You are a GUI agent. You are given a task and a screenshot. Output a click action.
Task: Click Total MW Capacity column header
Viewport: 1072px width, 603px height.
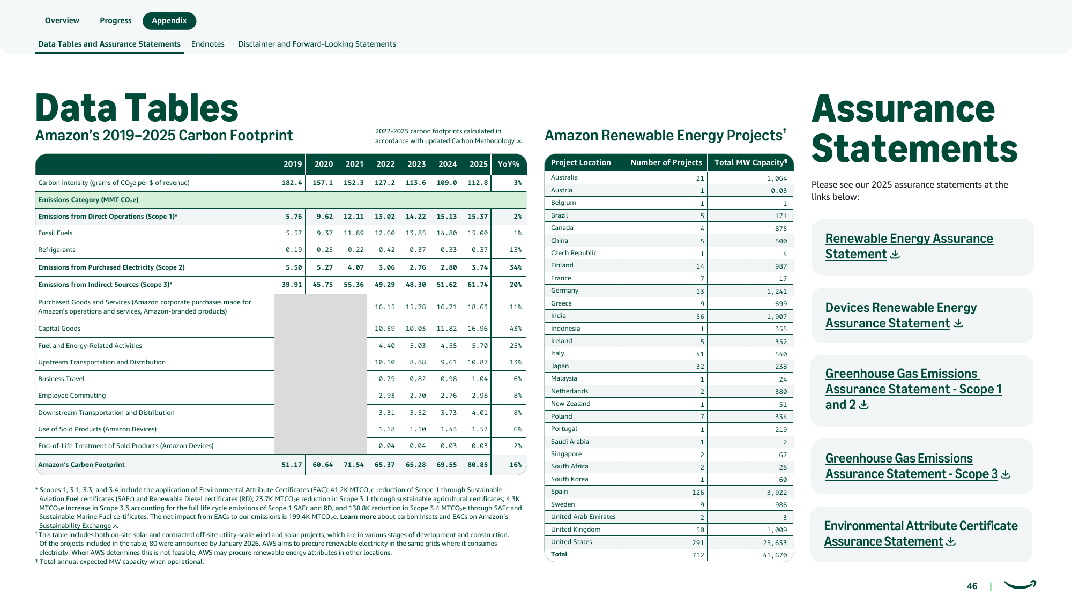(x=750, y=162)
